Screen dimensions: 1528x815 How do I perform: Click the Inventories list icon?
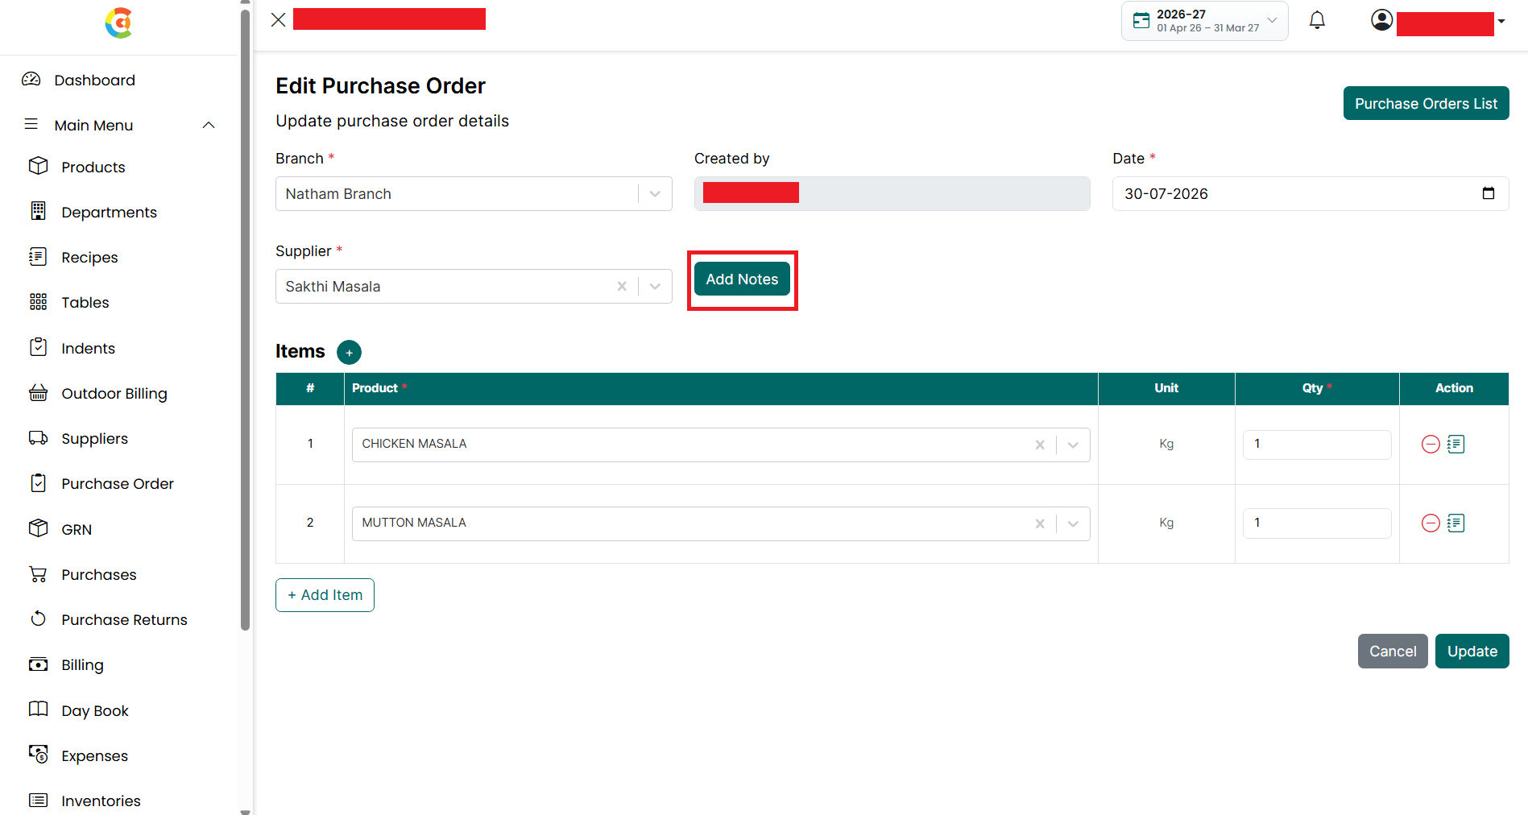pos(38,801)
